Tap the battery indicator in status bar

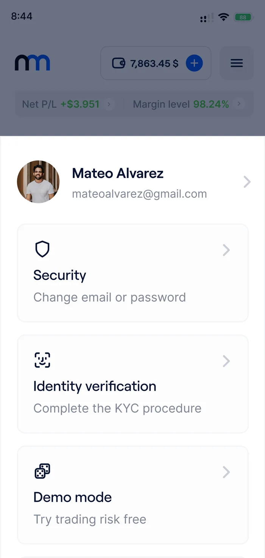[x=243, y=17]
